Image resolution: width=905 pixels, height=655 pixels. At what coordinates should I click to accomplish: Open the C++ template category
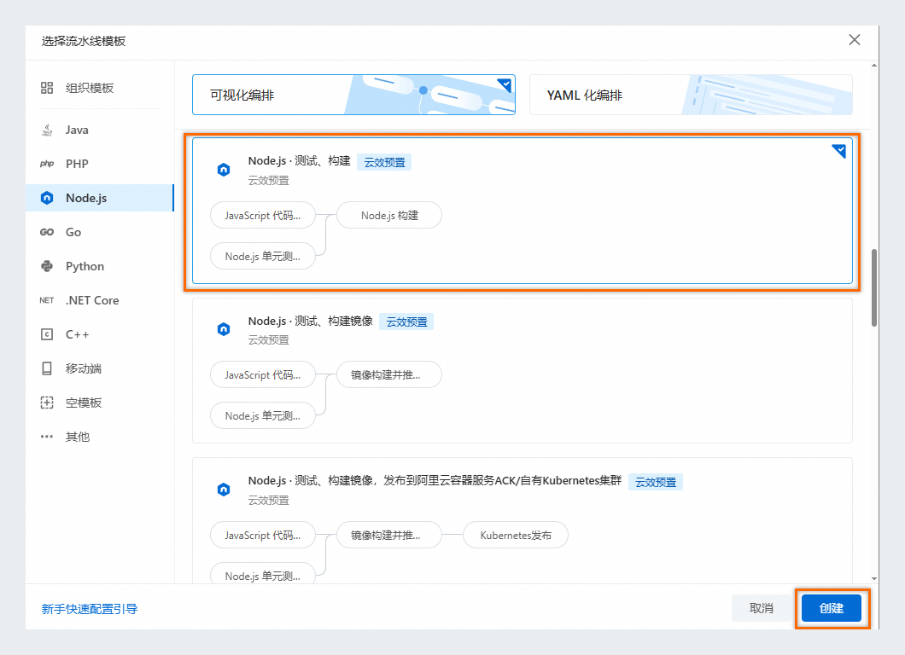[99, 334]
